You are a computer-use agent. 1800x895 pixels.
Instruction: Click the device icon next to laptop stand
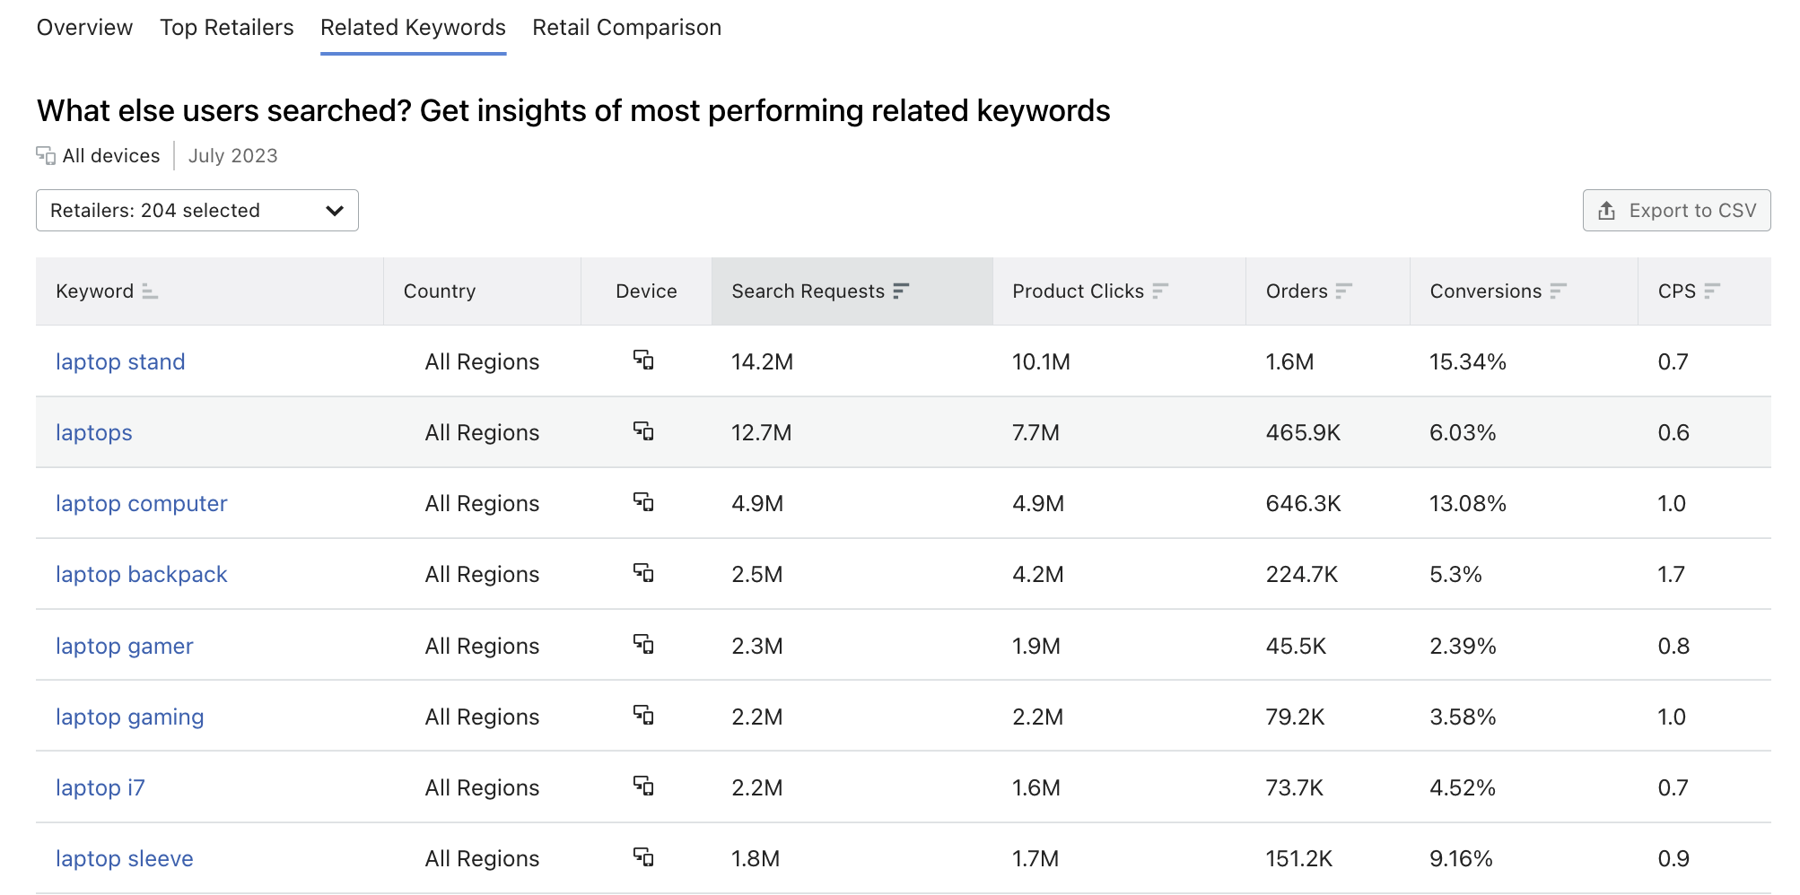point(645,361)
